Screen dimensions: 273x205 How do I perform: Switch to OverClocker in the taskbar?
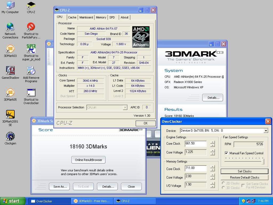tap(49, 201)
